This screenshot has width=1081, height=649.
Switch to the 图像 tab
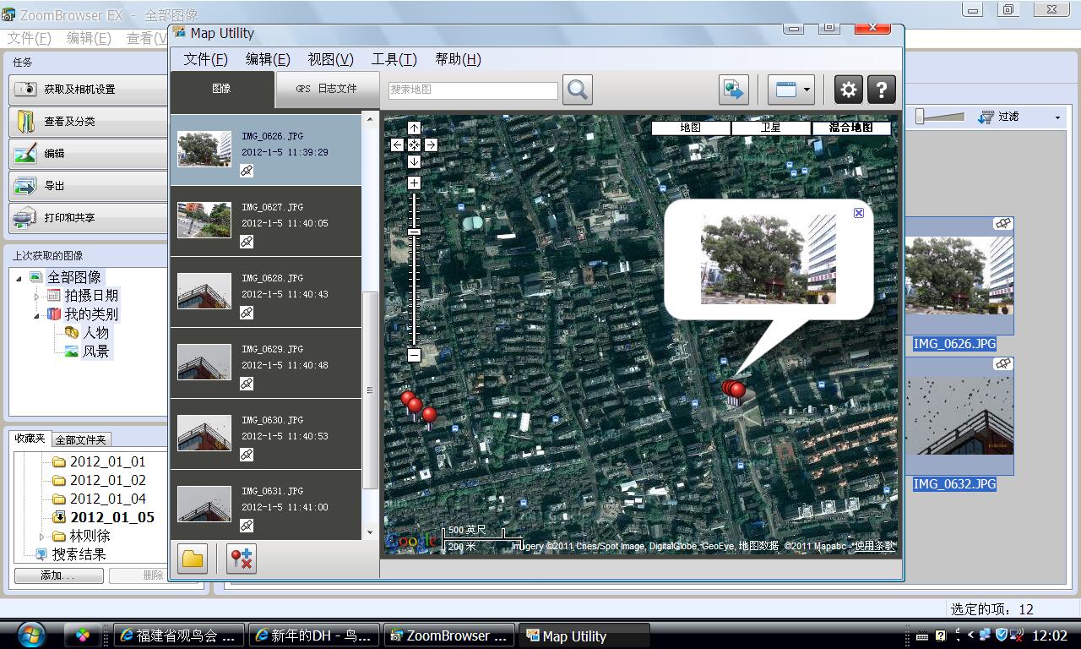point(222,89)
